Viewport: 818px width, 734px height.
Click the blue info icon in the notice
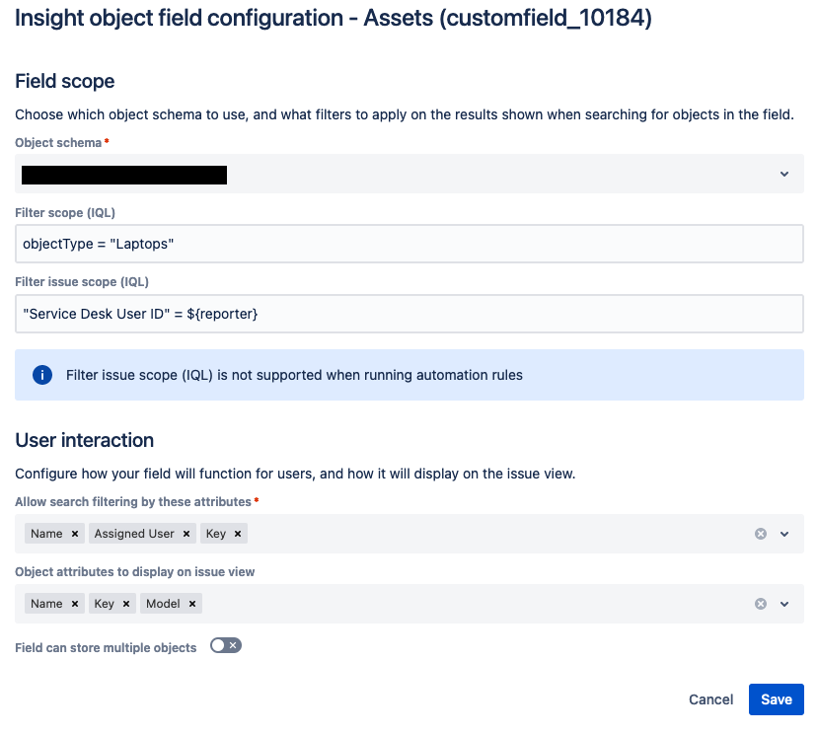[42, 375]
